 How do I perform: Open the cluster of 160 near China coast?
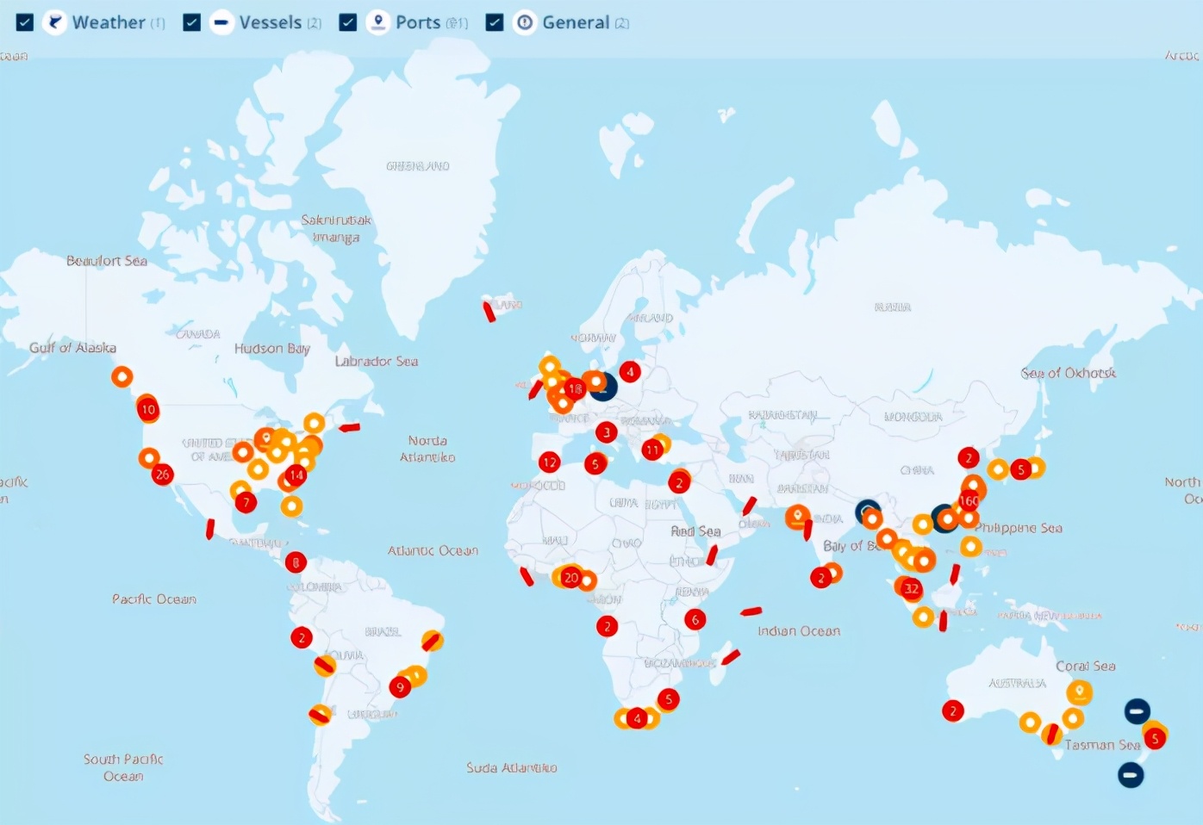tap(969, 500)
